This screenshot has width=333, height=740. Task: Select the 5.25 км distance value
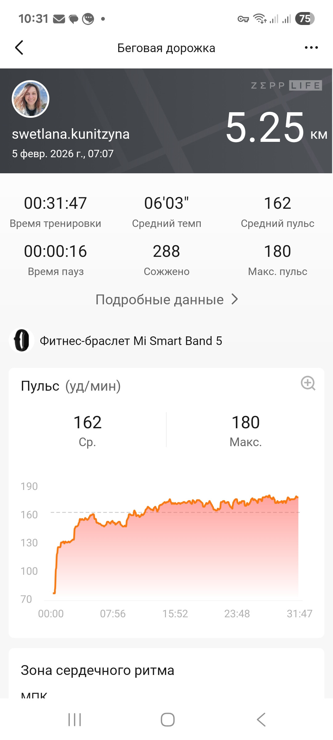(x=276, y=127)
